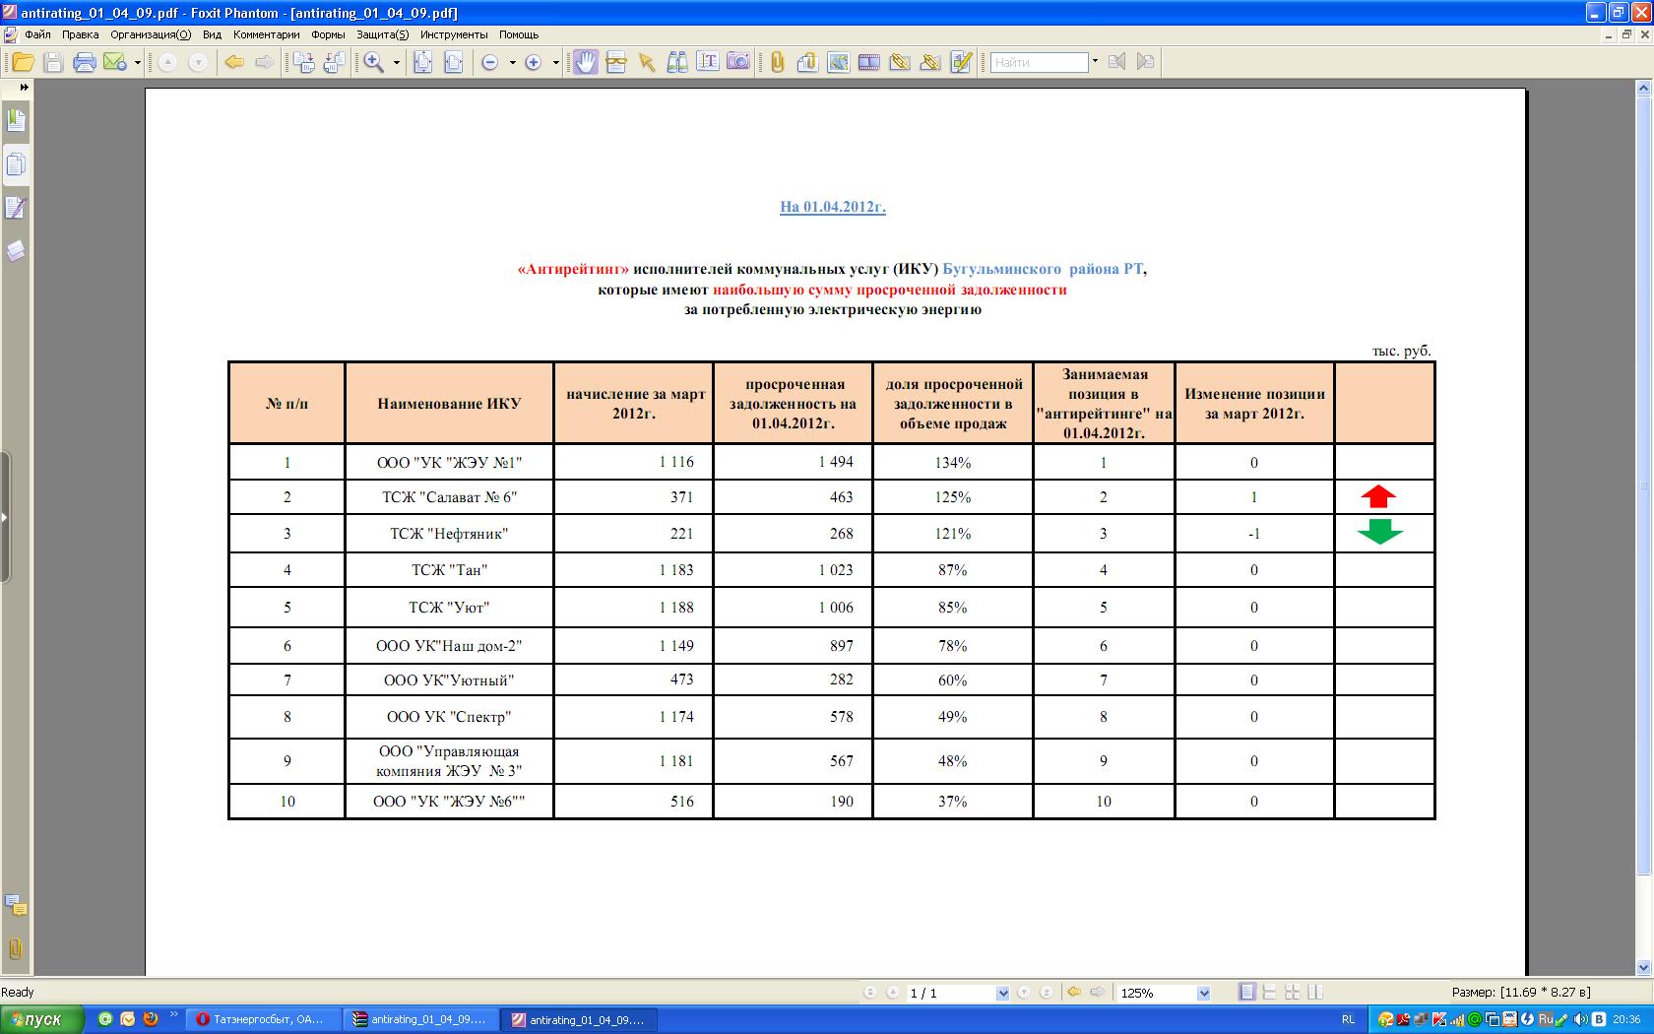Click the Continuous page layout icon in status bar

click(1269, 993)
